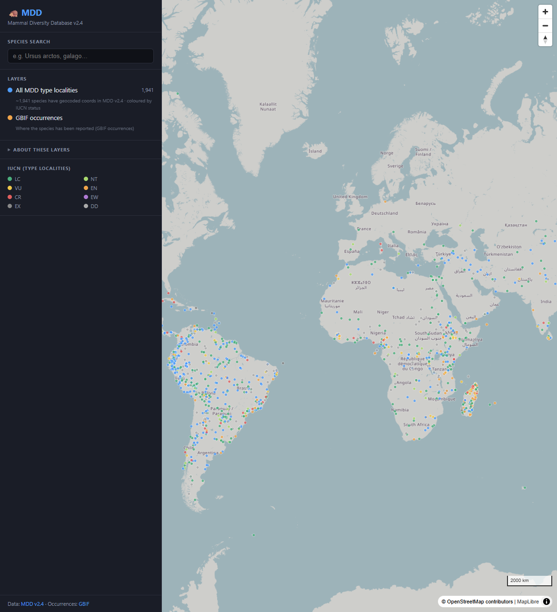Click the España map label
The height and width of the screenshot is (612, 557).
352,251
